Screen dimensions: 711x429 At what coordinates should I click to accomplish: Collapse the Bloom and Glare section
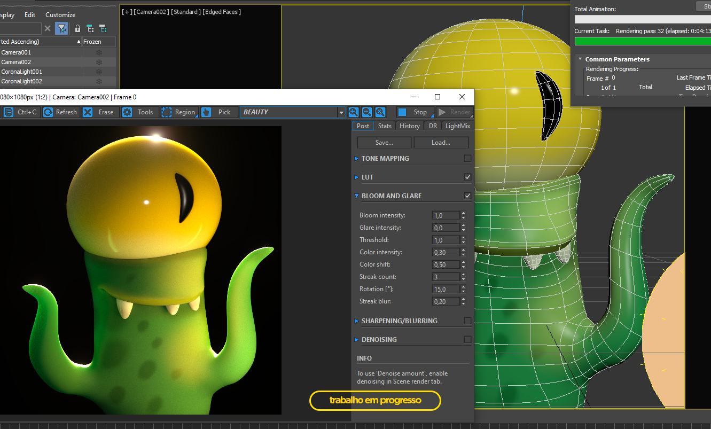coord(357,196)
